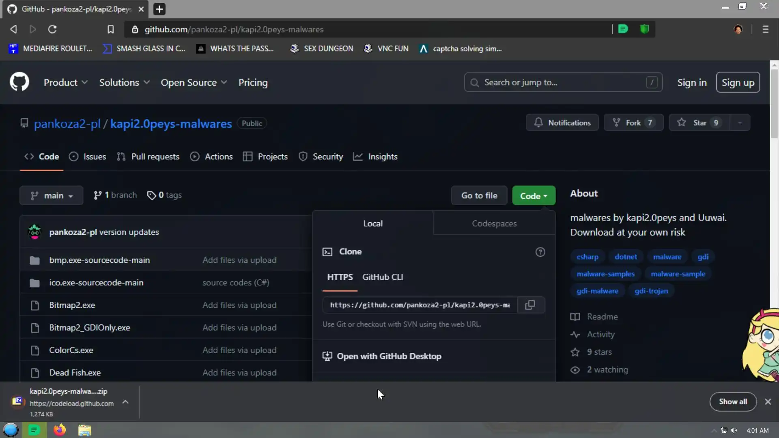Viewport: 779px width, 438px height.
Task: Expand the main branch dropdown
Action: tap(52, 195)
